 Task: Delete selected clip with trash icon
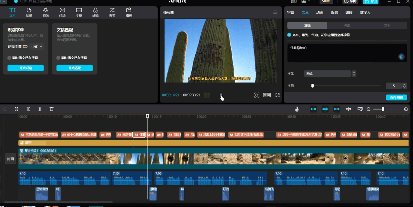pyautogui.click(x=51, y=109)
